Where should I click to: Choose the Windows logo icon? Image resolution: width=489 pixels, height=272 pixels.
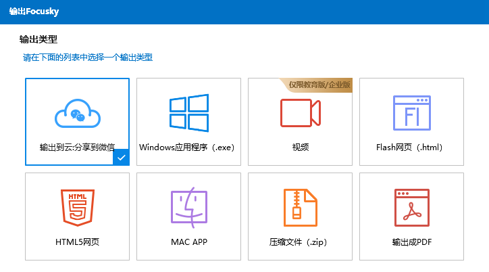189,113
